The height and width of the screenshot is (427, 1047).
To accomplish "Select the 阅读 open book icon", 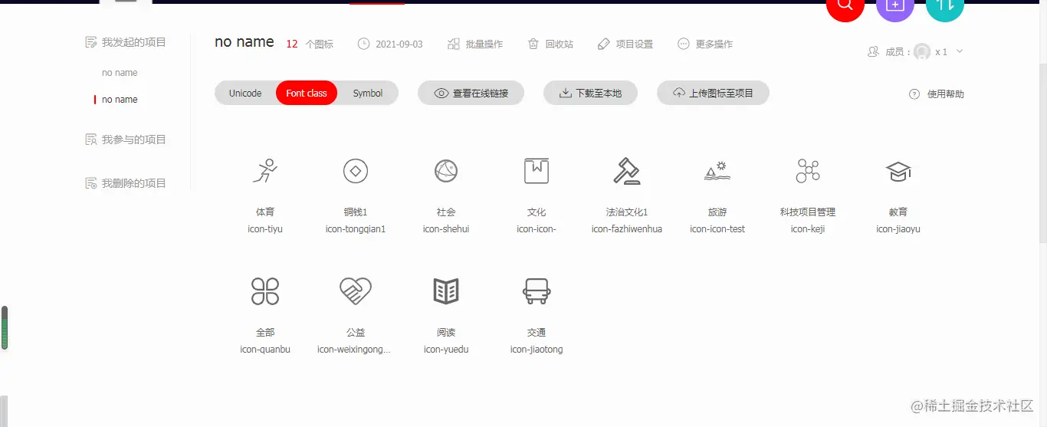I will click(446, 291).
